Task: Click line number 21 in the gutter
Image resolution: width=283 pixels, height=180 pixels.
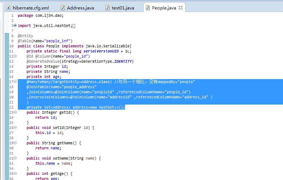Action: coord(11,102)
